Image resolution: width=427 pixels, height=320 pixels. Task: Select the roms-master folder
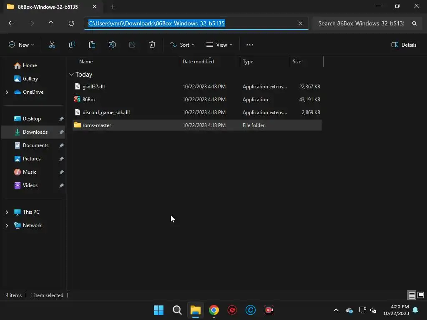pyautogui.click(x=197, y=125)
